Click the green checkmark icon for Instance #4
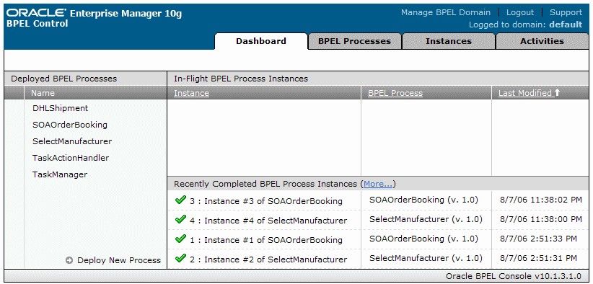 pyautogui.click(x=181, y=219)
